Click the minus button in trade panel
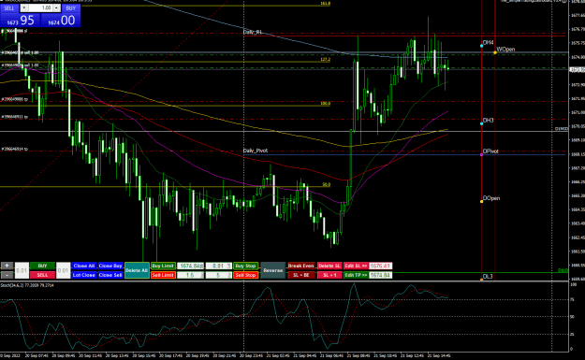 [x=7, y=275]
